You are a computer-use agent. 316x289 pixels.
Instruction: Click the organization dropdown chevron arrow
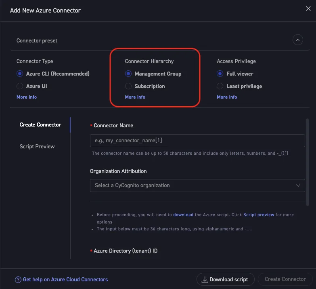point(298,185)
